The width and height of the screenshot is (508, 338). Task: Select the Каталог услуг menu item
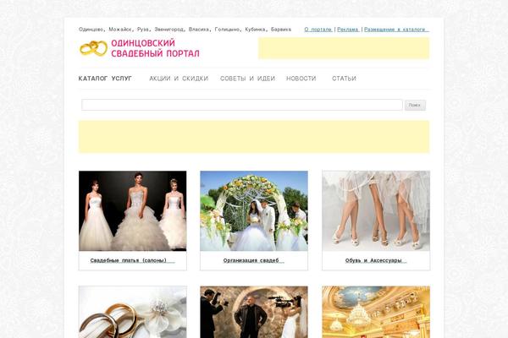coord(105,79)
